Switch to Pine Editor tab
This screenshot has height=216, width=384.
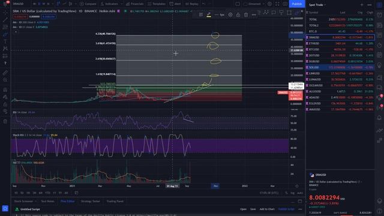(68, 202)
